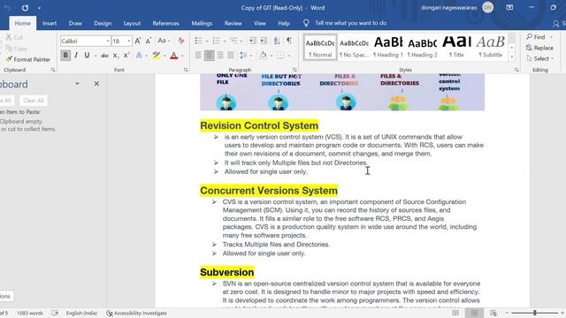
Task: Click the Bullets list icon
Action: point(198,41)
